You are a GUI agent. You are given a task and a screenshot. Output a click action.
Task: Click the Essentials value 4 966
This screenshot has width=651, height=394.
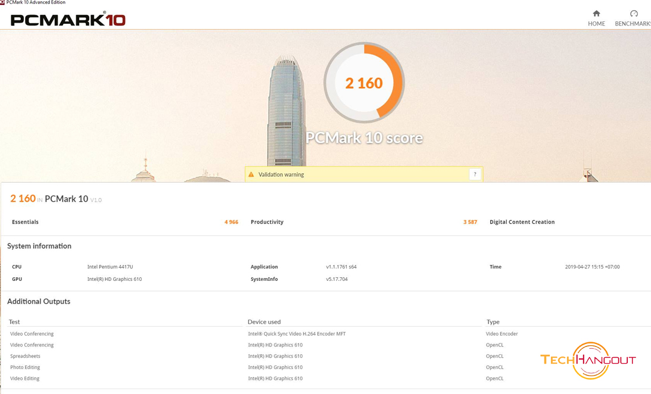tap(231, 222)
